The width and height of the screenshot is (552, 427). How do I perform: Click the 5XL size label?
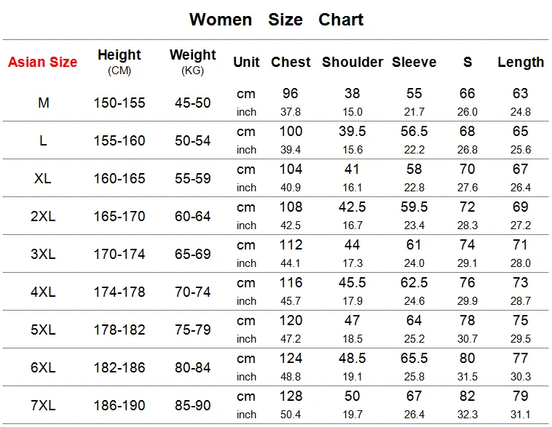pos(43,330)
